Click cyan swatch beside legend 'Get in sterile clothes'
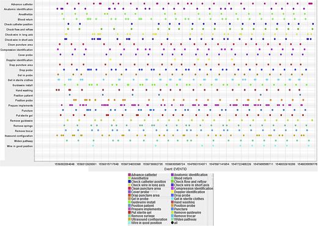This screenshot has height=226, width=318. coord(172,199)
